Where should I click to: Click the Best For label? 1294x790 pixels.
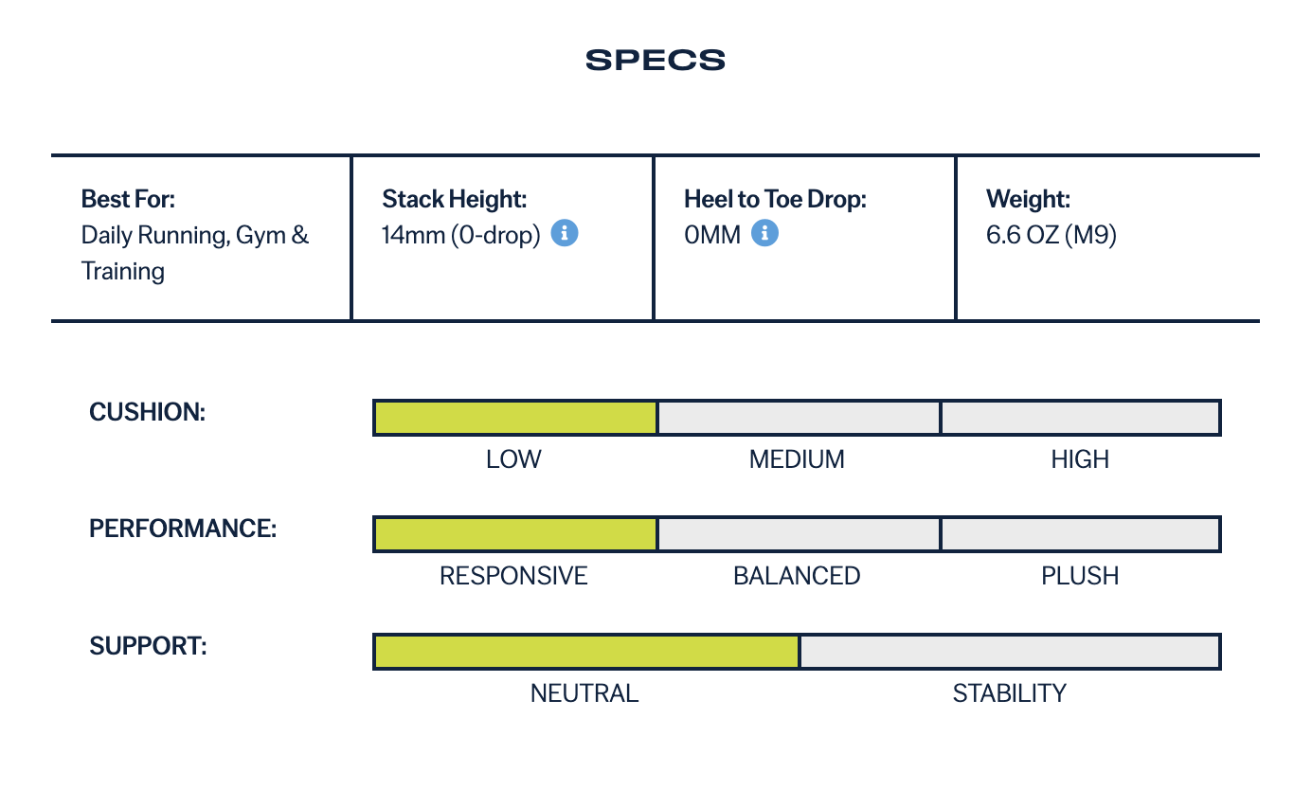[129, 199]
